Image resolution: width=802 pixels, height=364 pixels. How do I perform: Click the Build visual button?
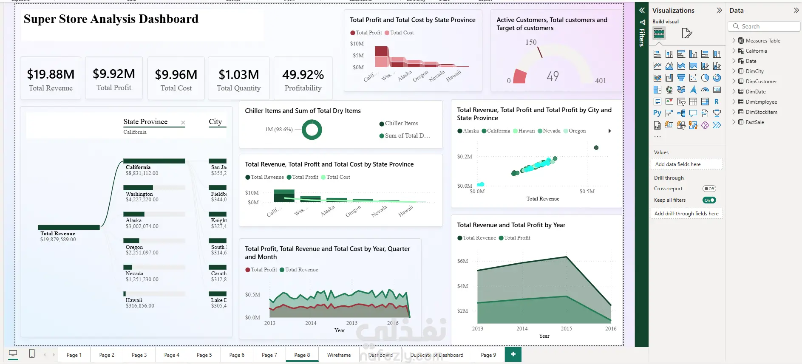click(x=659, y=33)
